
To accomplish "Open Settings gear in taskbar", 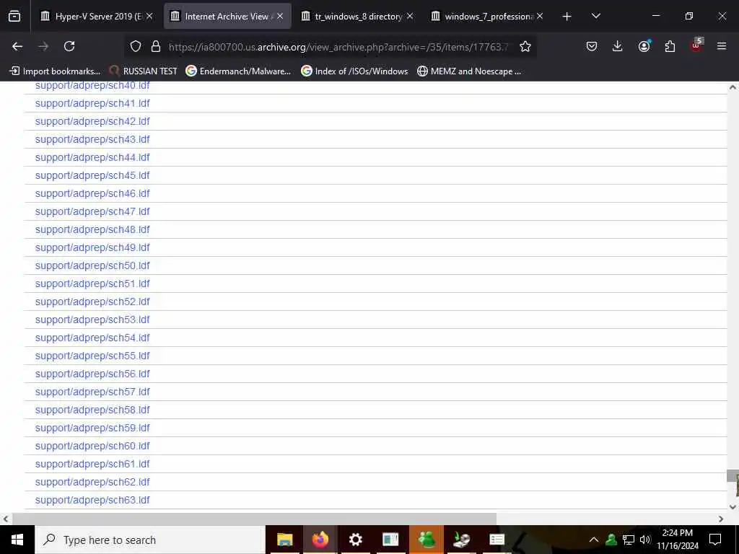I will pos(355,540).
